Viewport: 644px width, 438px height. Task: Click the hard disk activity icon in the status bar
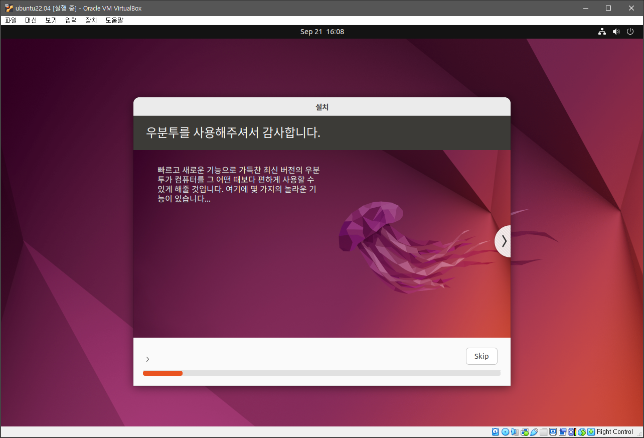(495, 432)
